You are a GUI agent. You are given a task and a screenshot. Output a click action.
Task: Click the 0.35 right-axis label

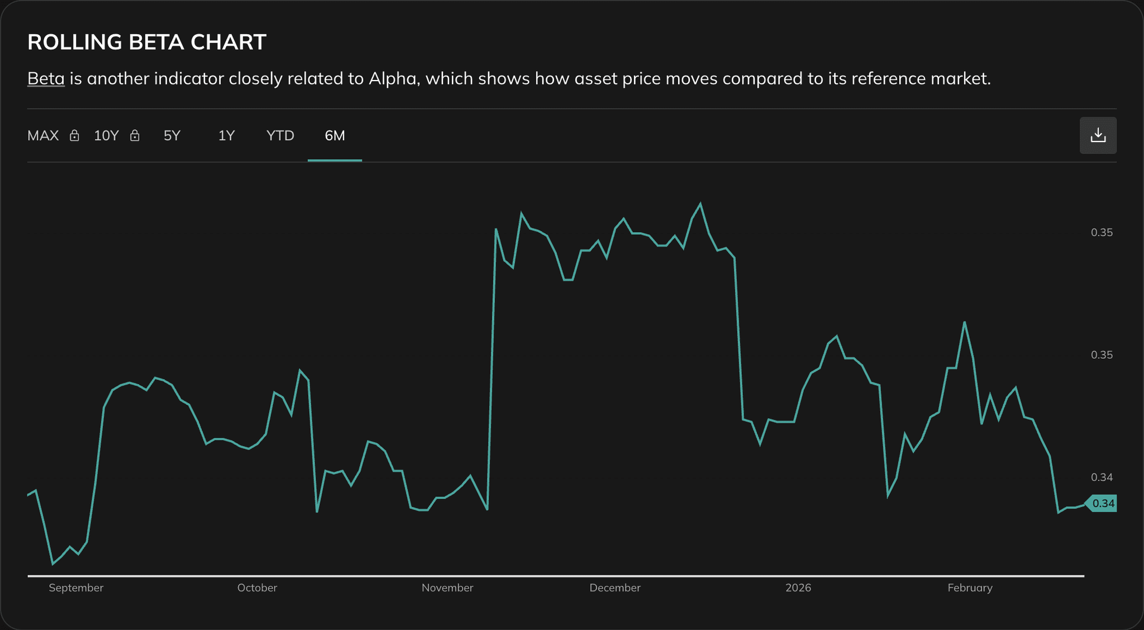point(1102,232)
